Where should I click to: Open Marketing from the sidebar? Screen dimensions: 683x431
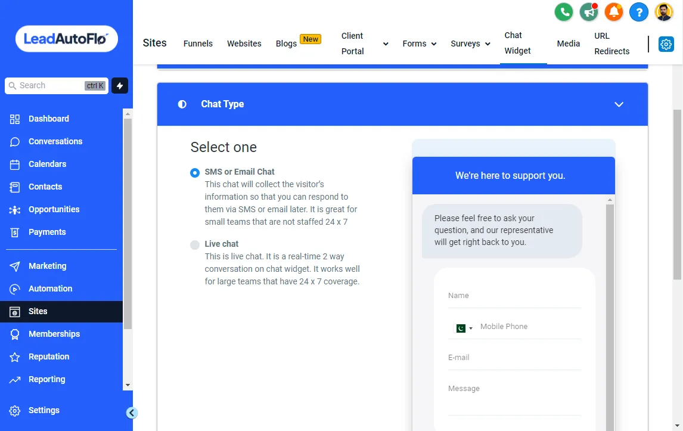48,266
